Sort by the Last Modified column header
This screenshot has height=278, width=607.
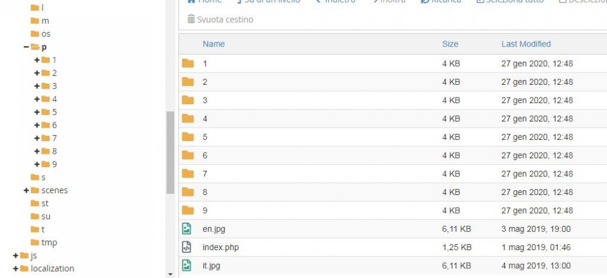pyautogui.click(x=526, y=44)
